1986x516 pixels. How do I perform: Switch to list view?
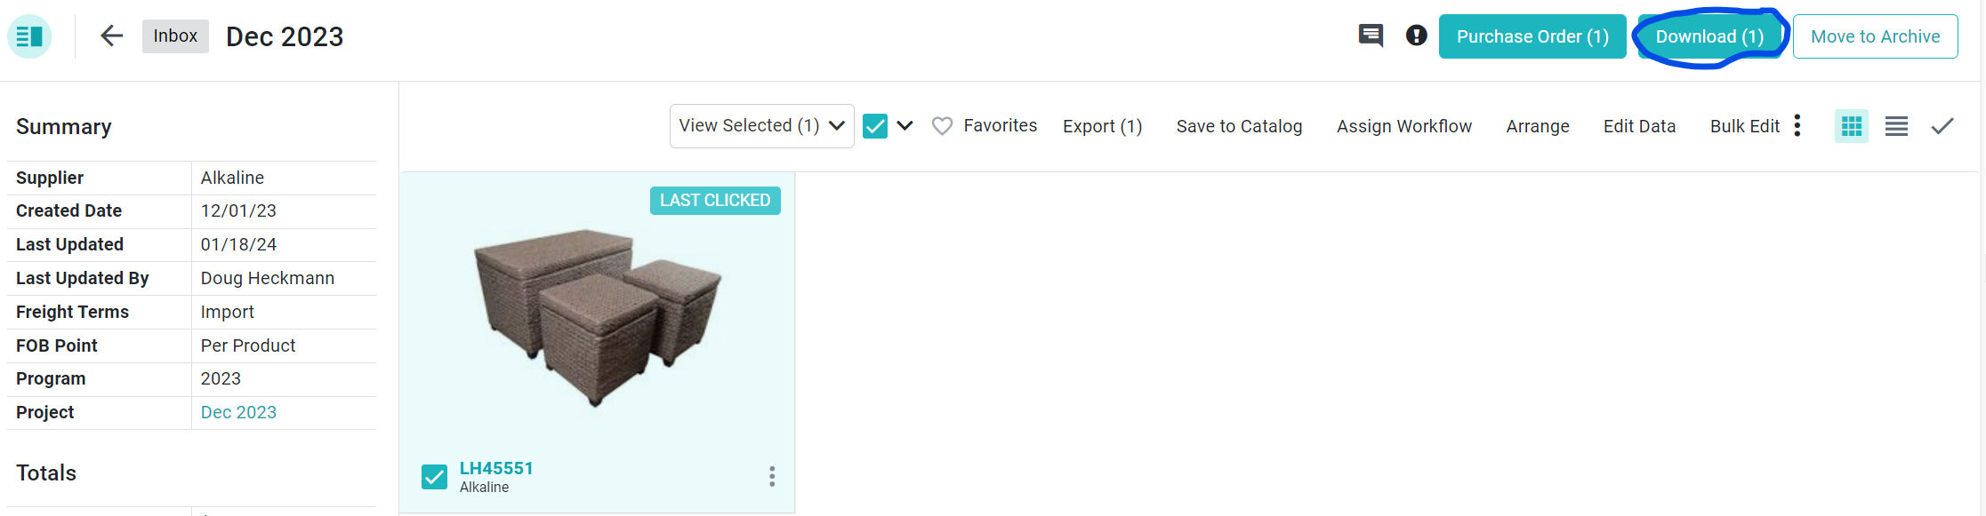1896,126
